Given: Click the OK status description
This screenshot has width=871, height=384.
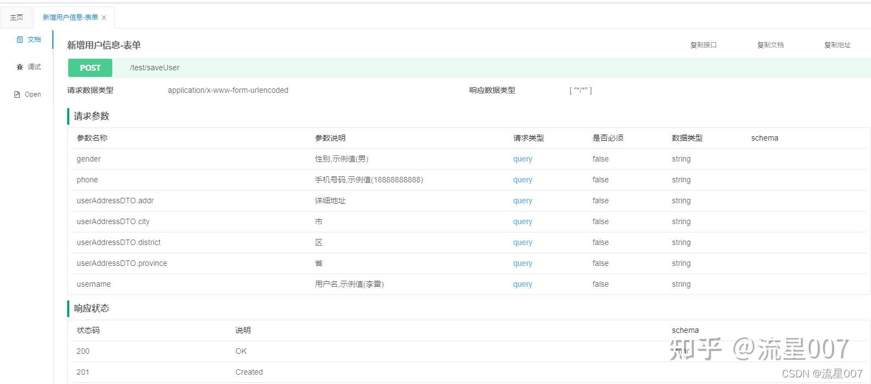Looking at the screenshot, I should [241, 351].
